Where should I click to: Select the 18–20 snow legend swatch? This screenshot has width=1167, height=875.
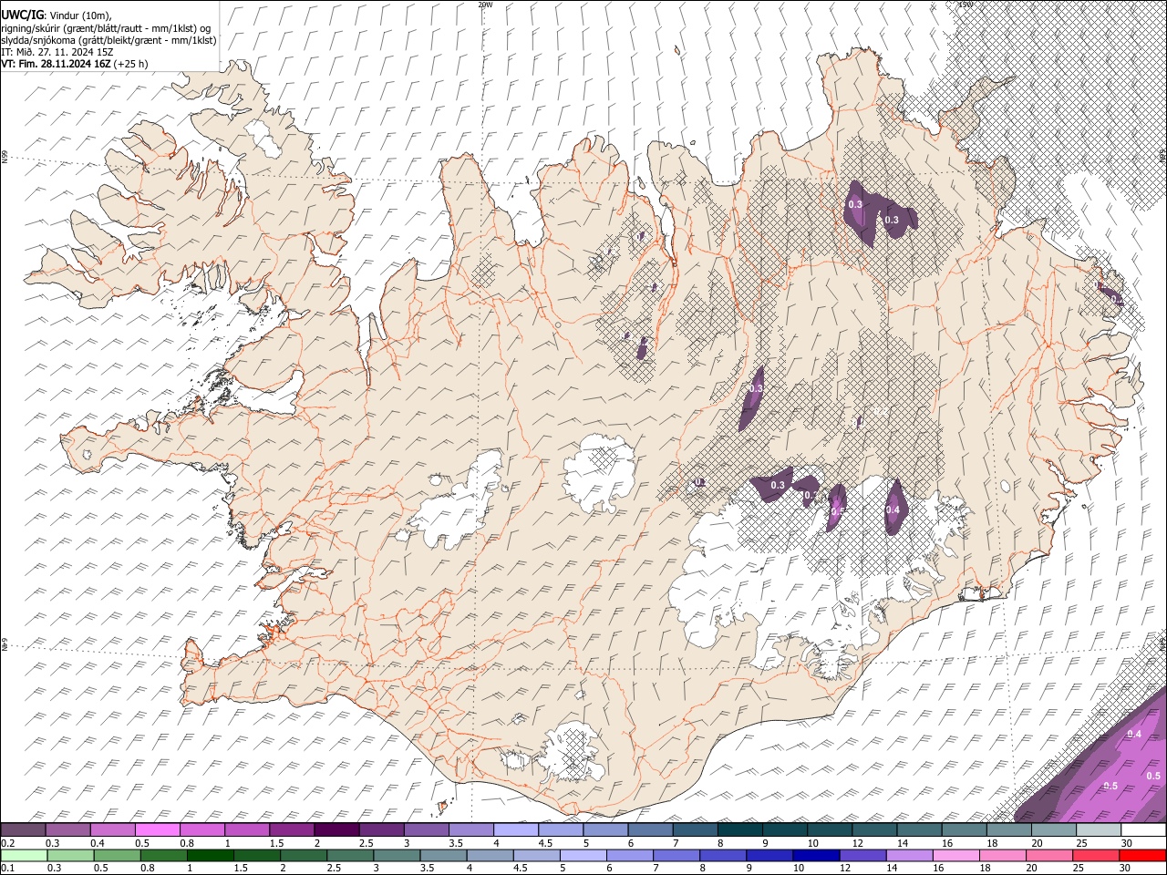pos(1008,829)
